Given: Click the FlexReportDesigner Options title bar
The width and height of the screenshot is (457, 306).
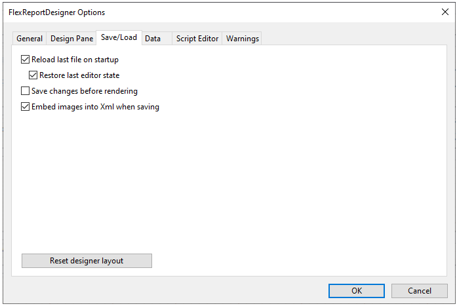Looking at the screenshot, I should (197, 12).
